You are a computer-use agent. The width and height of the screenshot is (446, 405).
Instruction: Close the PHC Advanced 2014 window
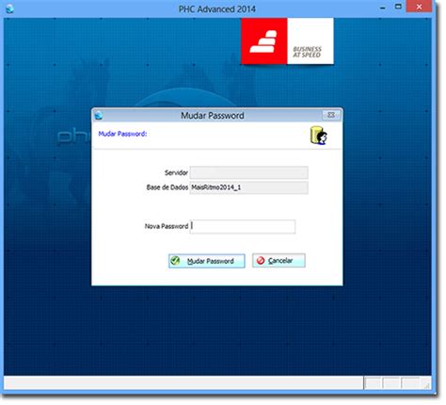click(x=419, y=7)
